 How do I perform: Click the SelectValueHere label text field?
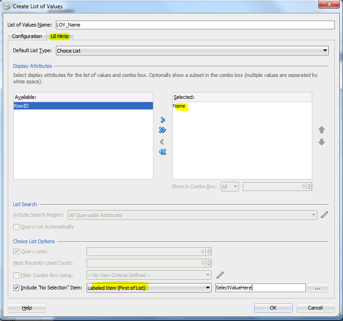pos(260,288)
